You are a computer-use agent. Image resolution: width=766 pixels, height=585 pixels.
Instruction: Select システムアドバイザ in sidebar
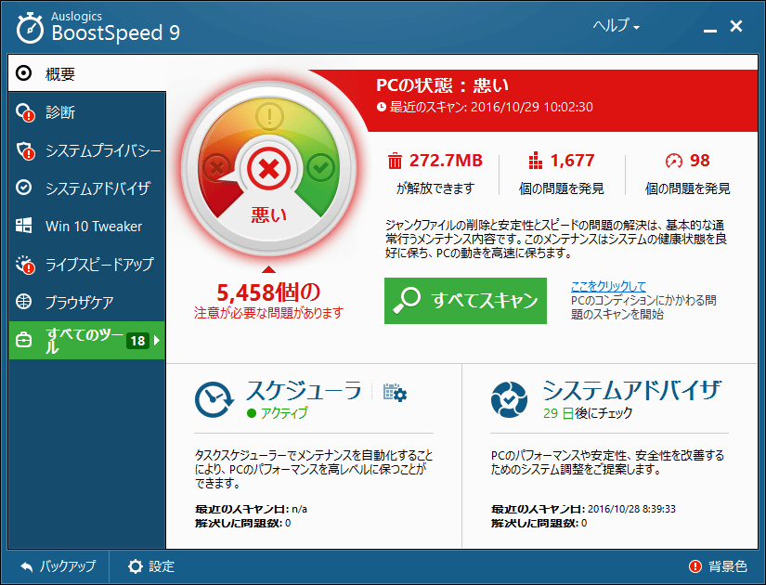point(87,188)
